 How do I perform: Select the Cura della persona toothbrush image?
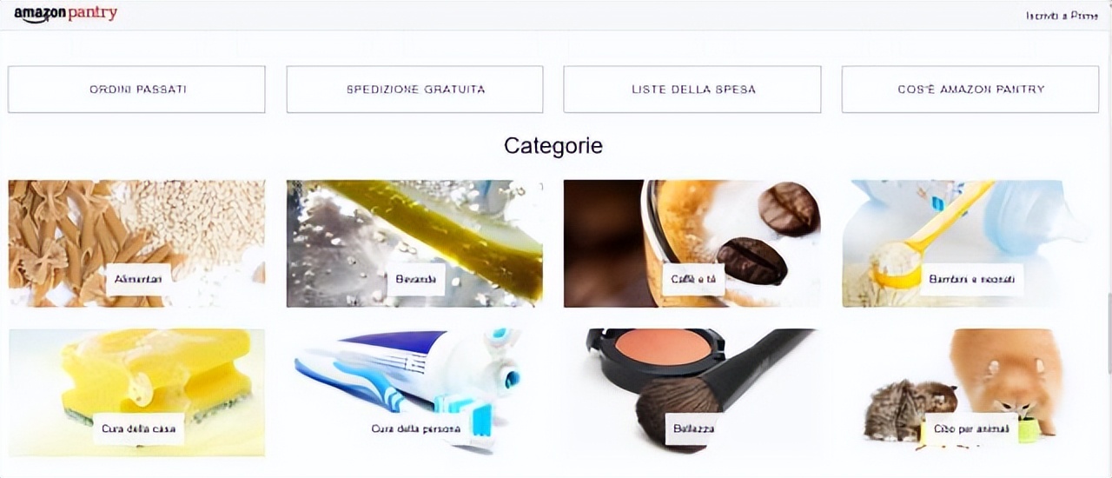point(414,392)
